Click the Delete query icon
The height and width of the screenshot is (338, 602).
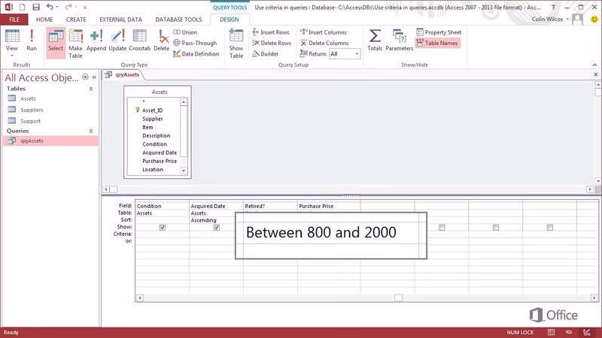pyautogui.click(x=162, y=40)
